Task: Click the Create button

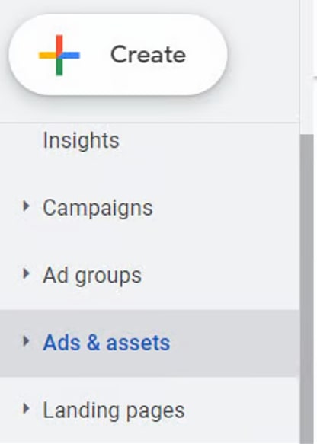Action: (x=118, y=55)
